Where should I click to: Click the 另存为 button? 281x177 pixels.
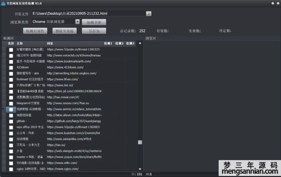pyautogui.click(x=94, y=31)
